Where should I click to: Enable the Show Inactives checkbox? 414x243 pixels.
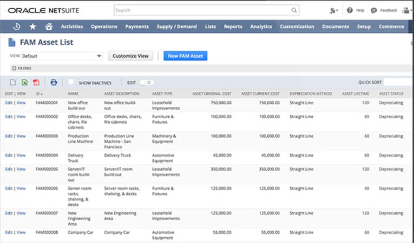71,82
